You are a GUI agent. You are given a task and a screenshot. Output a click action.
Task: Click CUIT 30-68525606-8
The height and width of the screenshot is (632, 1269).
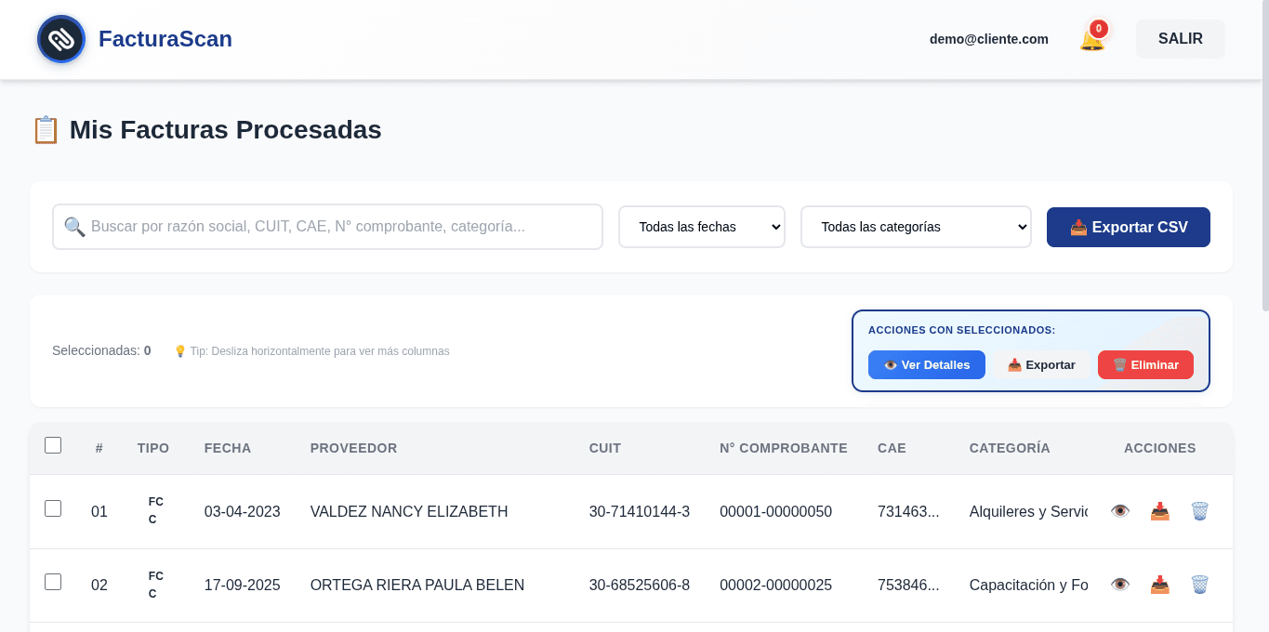pyautogui.click(x=640, y=585)
